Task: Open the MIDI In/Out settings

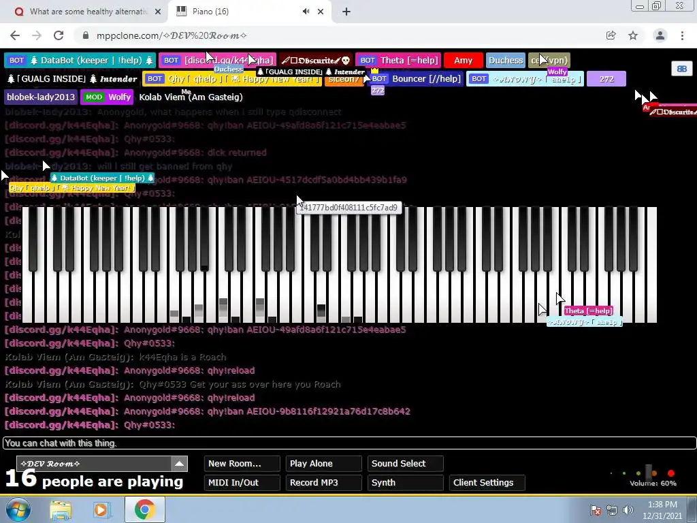Action: (242, 483)
